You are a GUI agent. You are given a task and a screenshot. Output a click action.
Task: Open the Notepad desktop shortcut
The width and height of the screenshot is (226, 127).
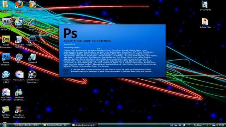point(32,58)
